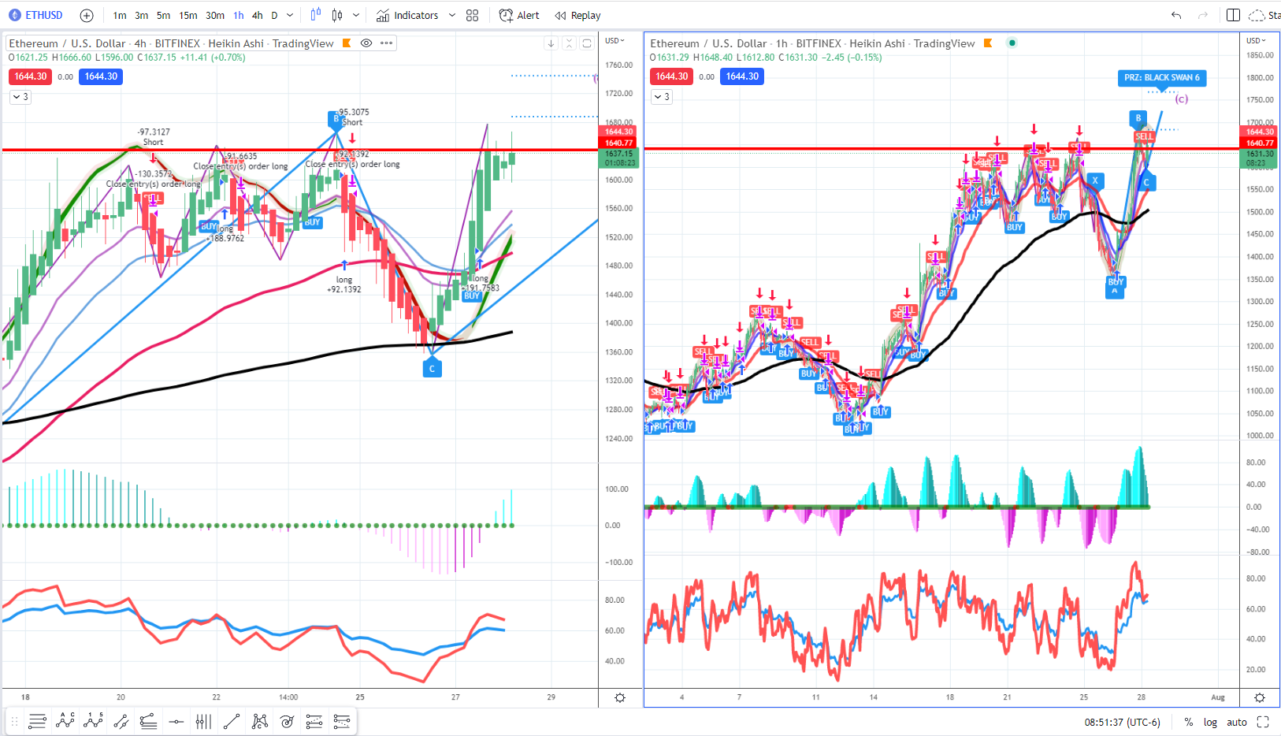Click the cloud save layout icon

coord(1257,15)
